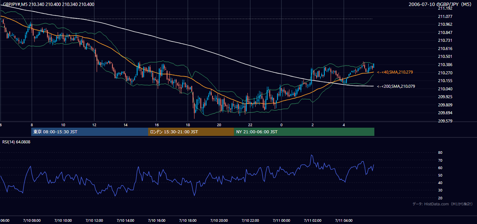Click the 209.925 price axis label
Viewport: 477px width, 224px height.
pyautogui.click(x=445, y=97)
